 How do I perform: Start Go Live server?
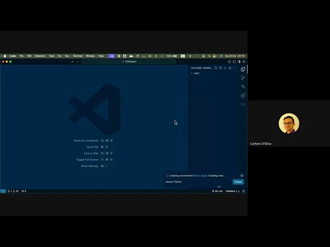[x=218, y=191]
